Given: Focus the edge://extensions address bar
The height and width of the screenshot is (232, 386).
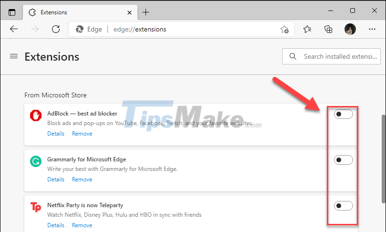Looking at the screenshot, I should click(181, 29).
